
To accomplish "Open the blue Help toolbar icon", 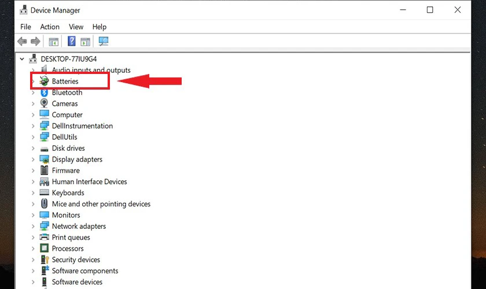I will (72, 41).
